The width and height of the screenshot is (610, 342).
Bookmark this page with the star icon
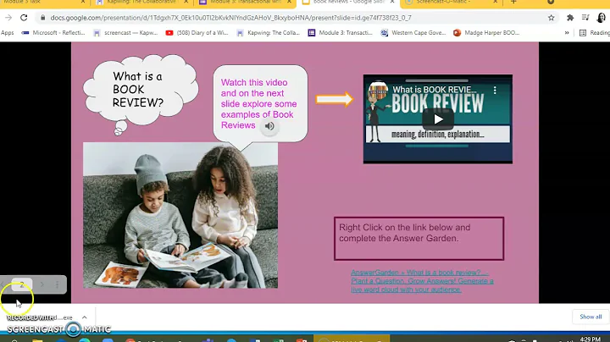point(551,18)
